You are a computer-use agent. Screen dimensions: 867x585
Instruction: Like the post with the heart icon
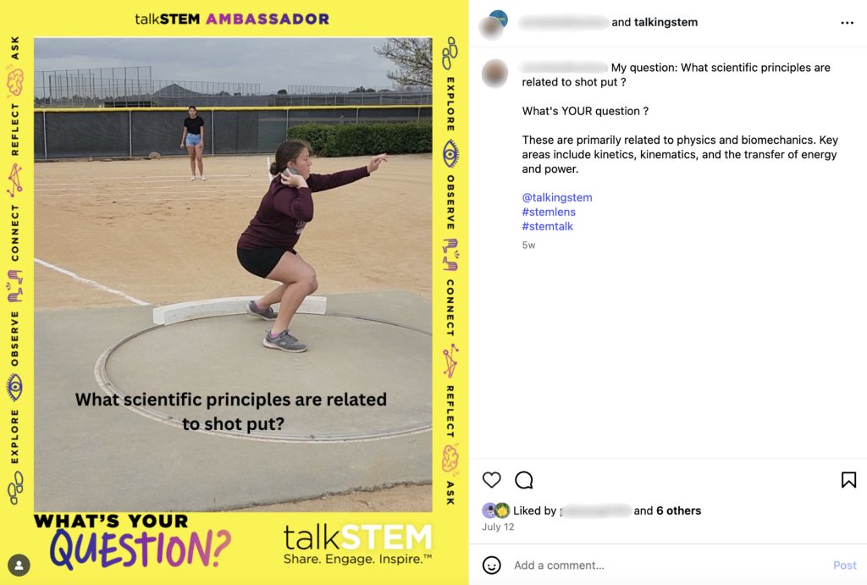pos(491,479)
